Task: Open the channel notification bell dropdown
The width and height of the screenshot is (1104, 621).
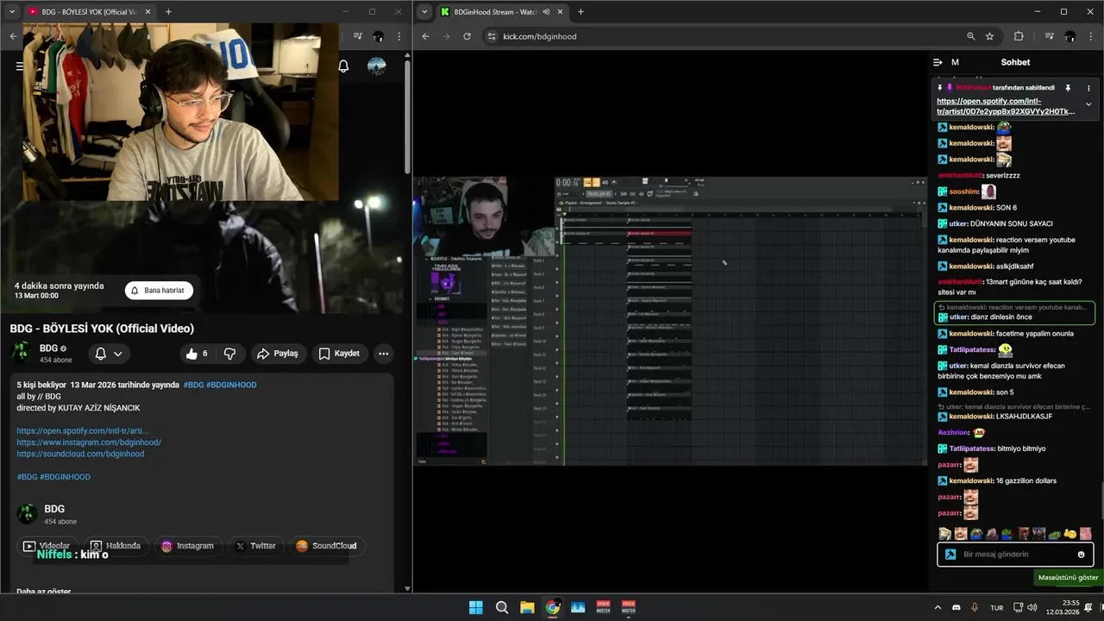Action: coord(109,354)
